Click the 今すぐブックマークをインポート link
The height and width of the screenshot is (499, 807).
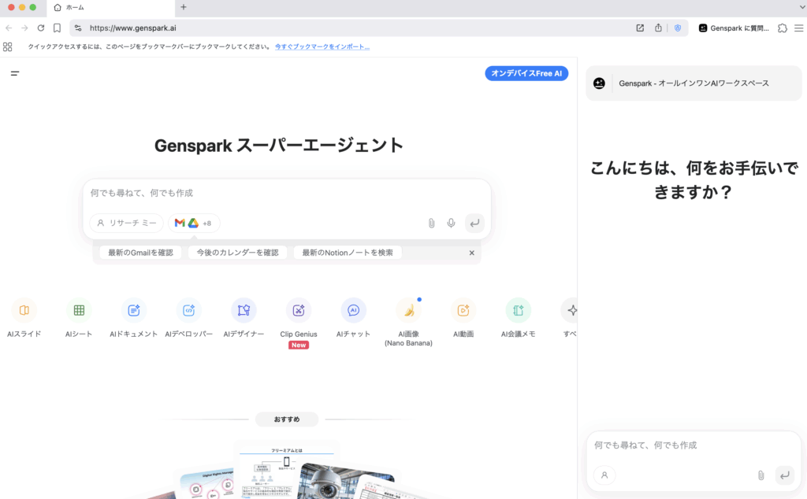click(x=322, y=46)
